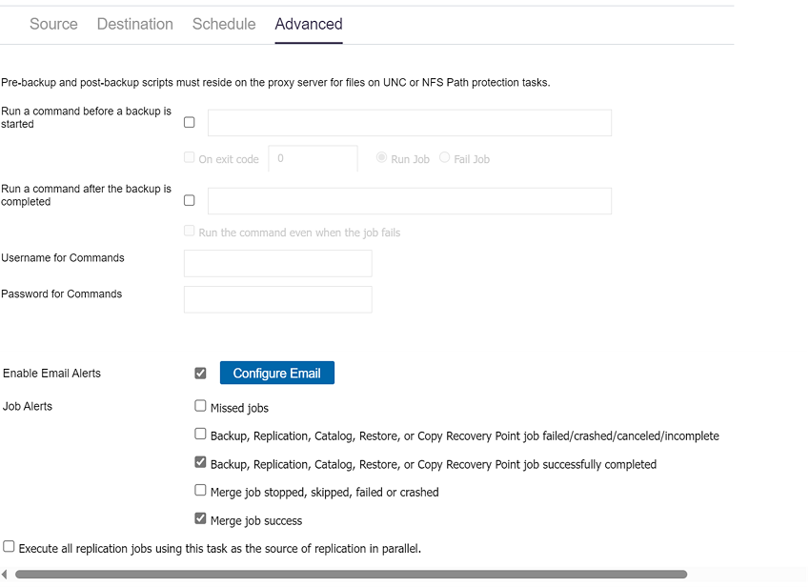Focus the Password for Commands field

(277, 299)
